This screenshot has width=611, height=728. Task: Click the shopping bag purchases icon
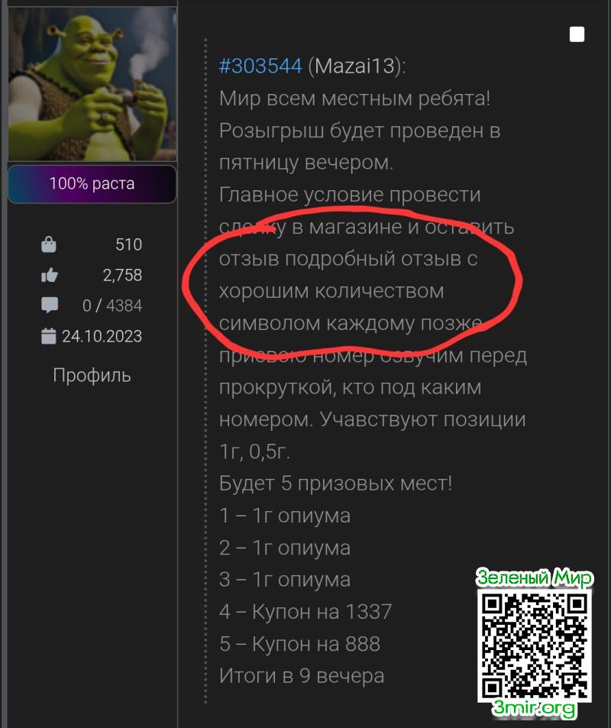tap(49, 244)
